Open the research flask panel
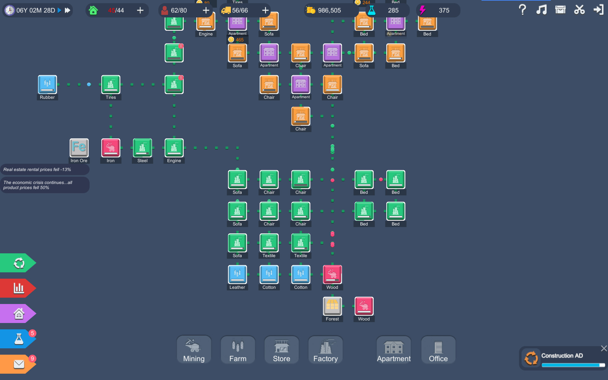Viewport: 608px width, 380px height. (x=18, y=339)
